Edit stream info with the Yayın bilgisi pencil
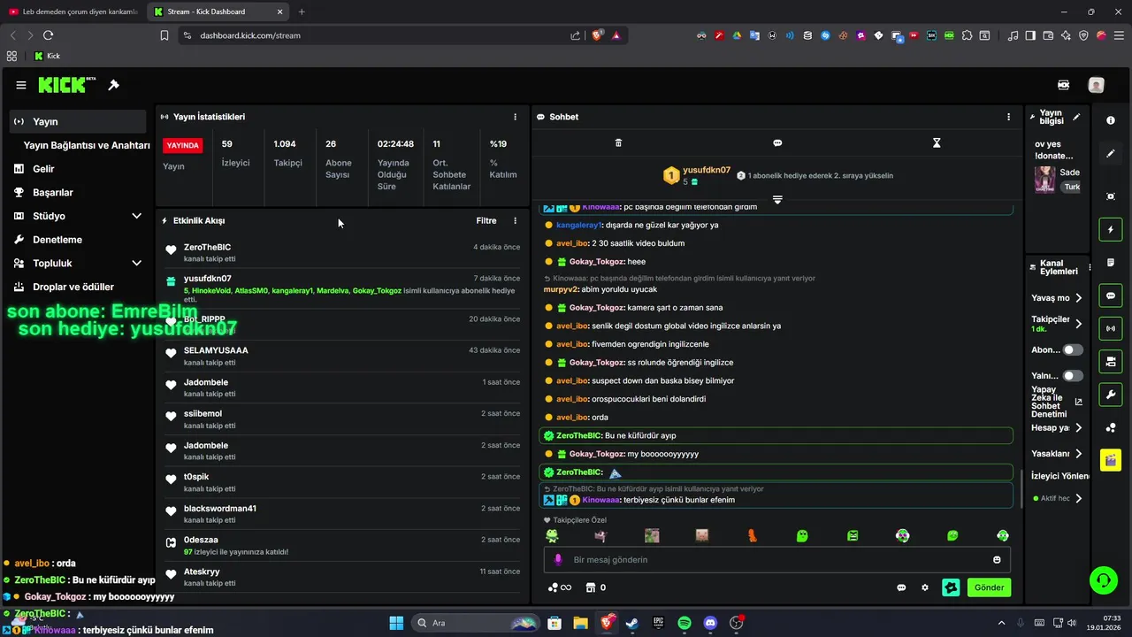The height and width of the screenshot is (637, 1132). pos(1076,116)
